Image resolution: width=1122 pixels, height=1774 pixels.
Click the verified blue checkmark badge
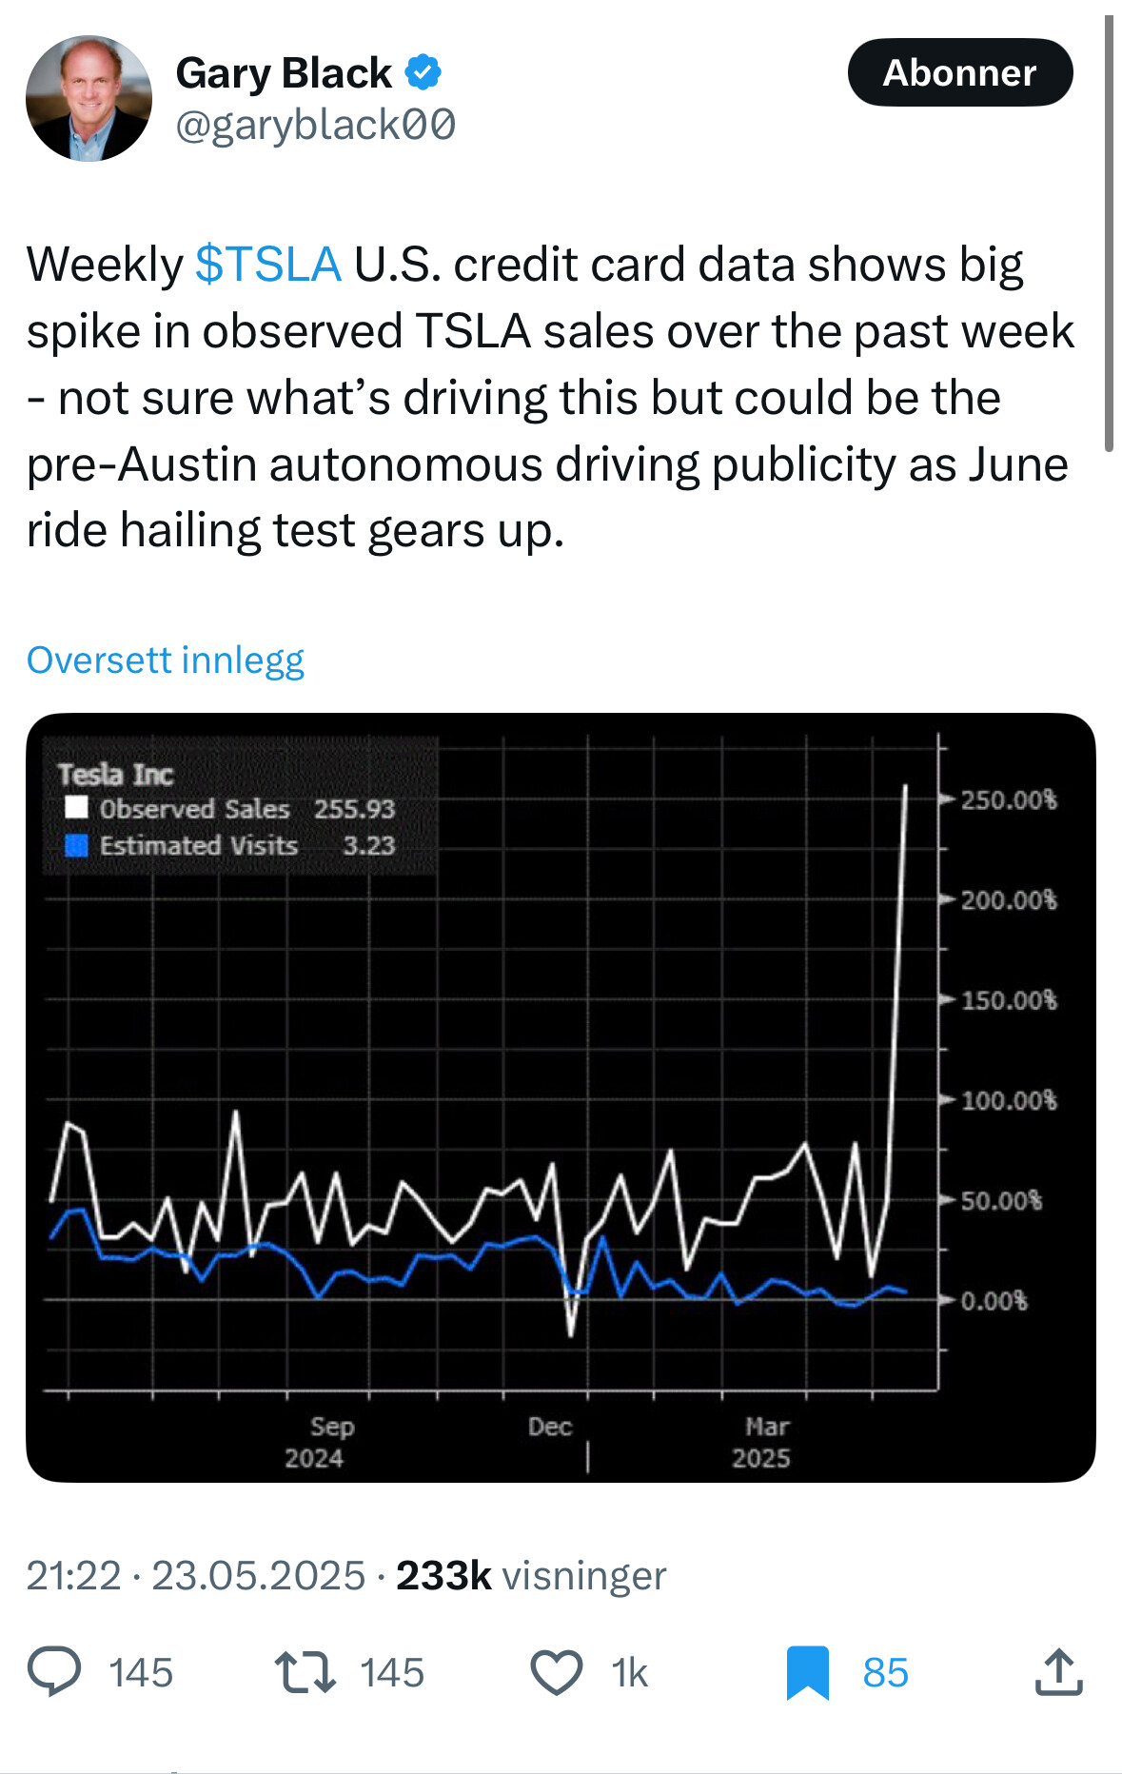(x=423, y=72)
